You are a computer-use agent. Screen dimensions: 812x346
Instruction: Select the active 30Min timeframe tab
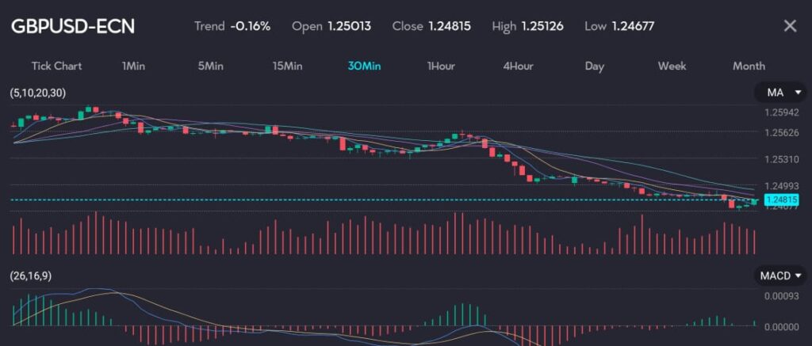click(x=364, y=66)
